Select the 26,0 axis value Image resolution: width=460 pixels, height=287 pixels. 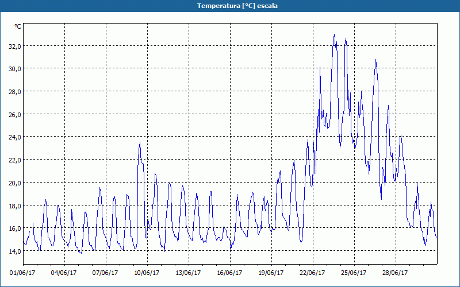click(14, 114)
